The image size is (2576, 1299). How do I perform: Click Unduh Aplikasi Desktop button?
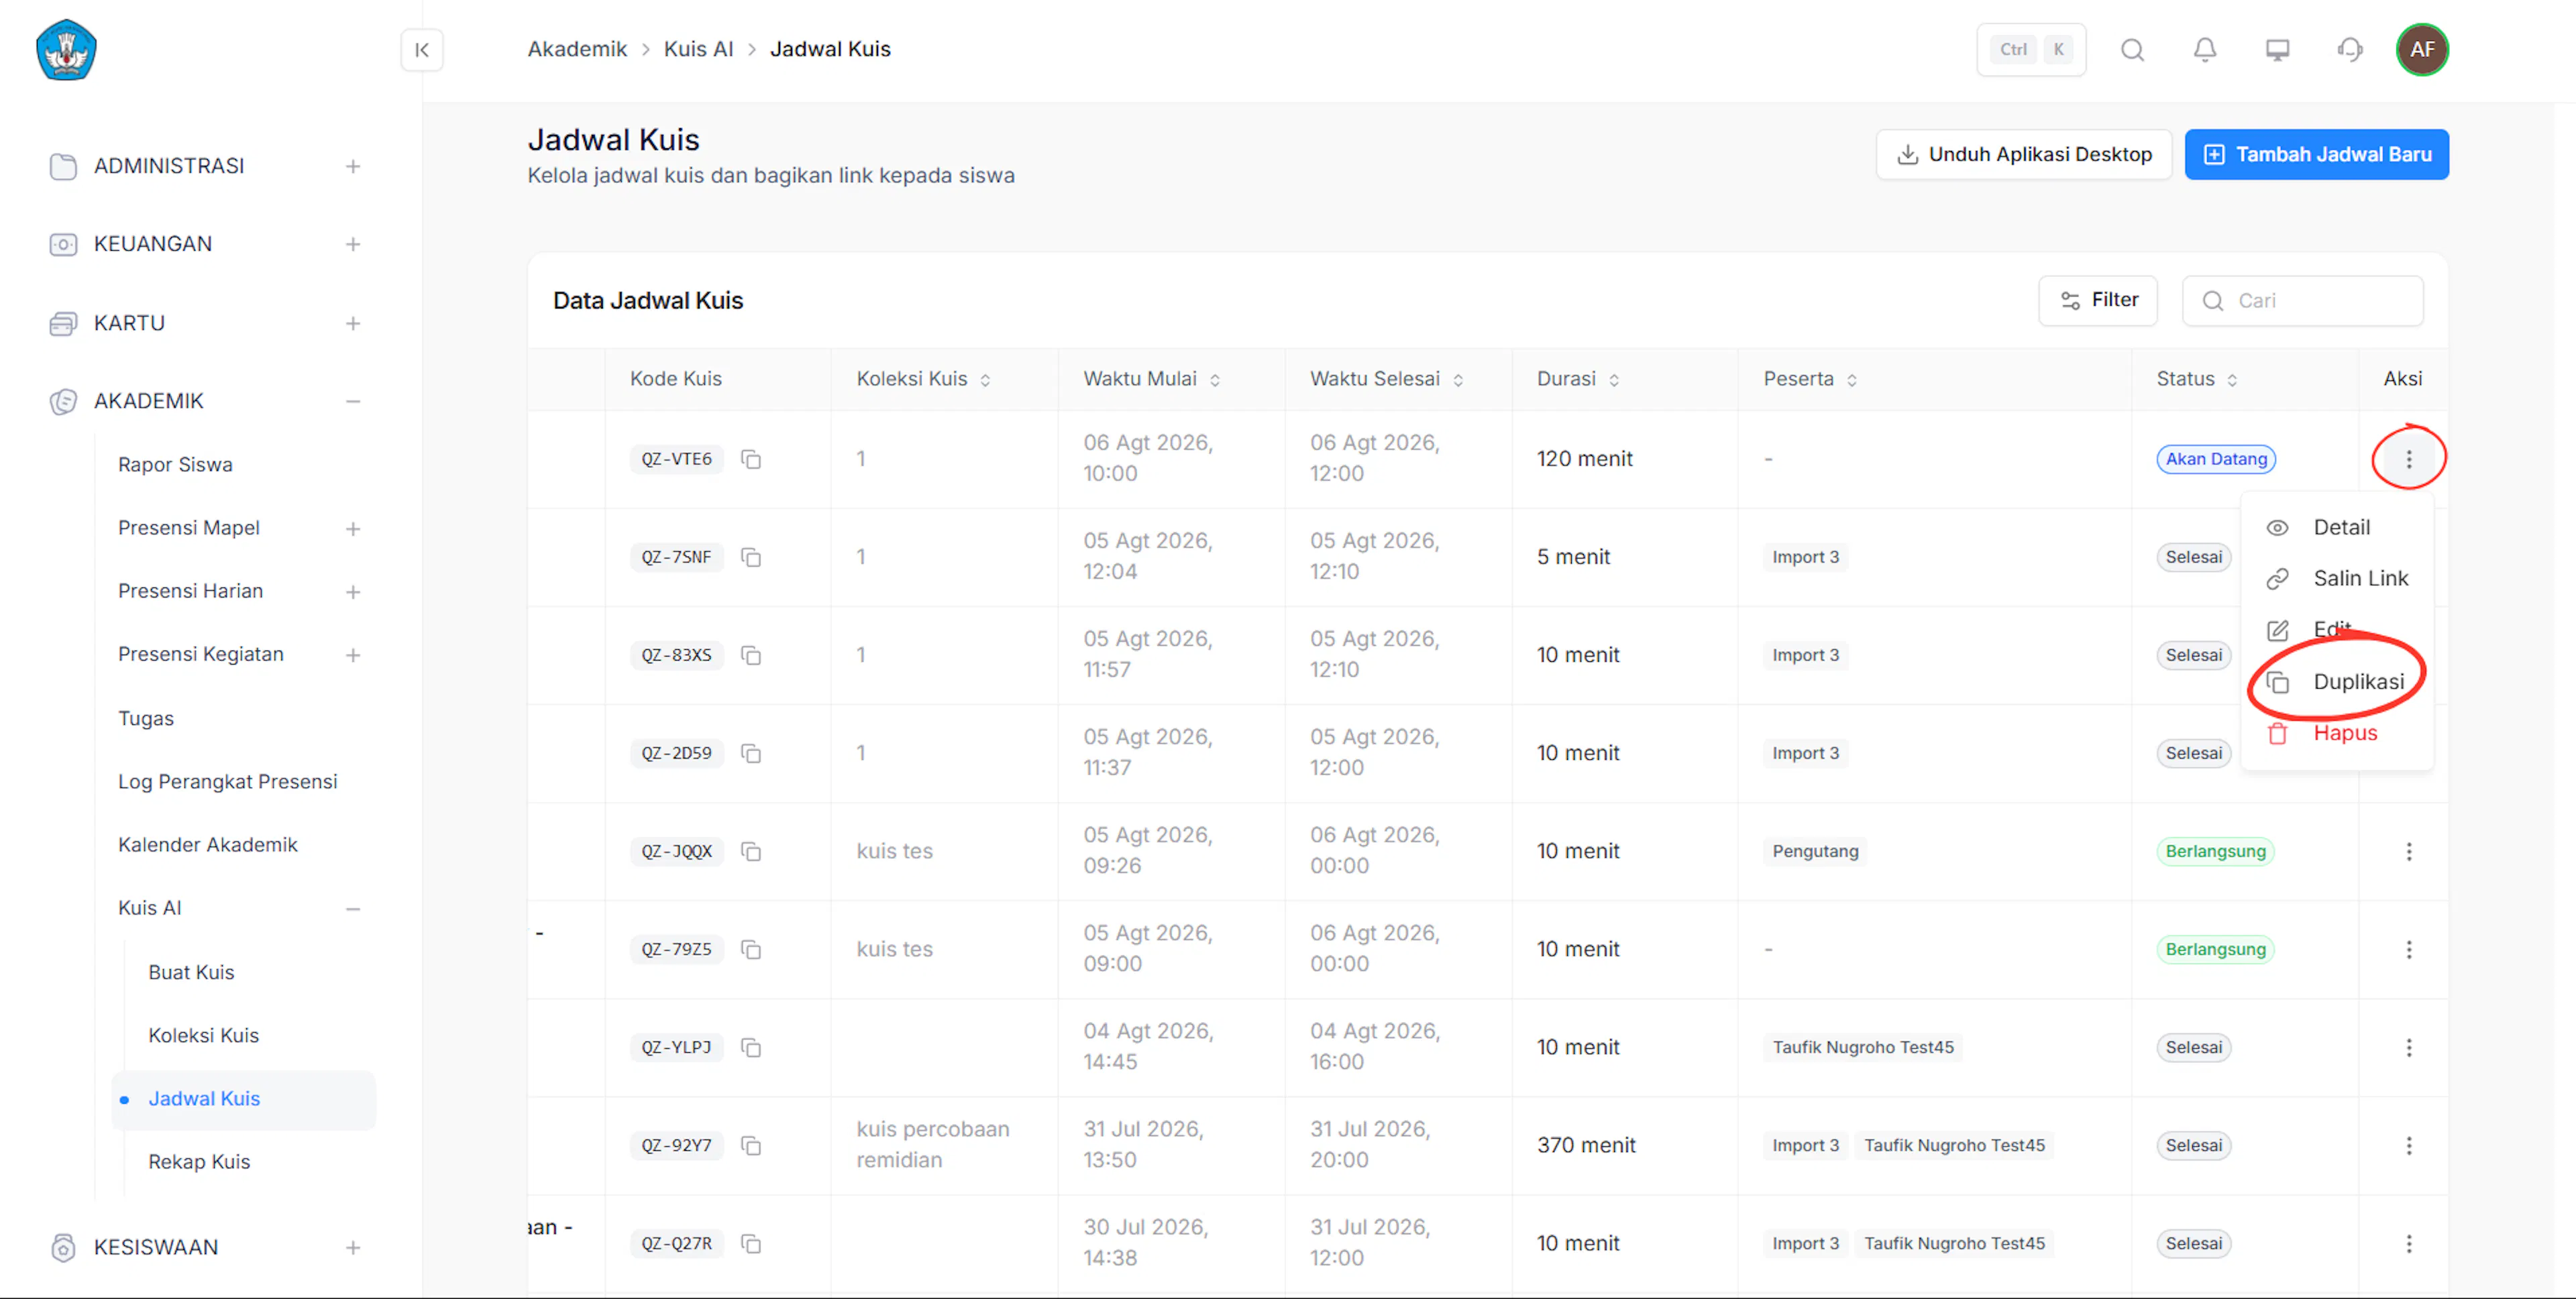point(2023,154)
